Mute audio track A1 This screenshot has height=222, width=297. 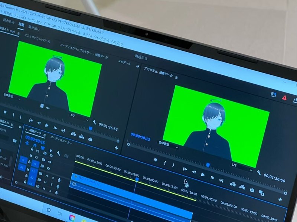point(46,176)
